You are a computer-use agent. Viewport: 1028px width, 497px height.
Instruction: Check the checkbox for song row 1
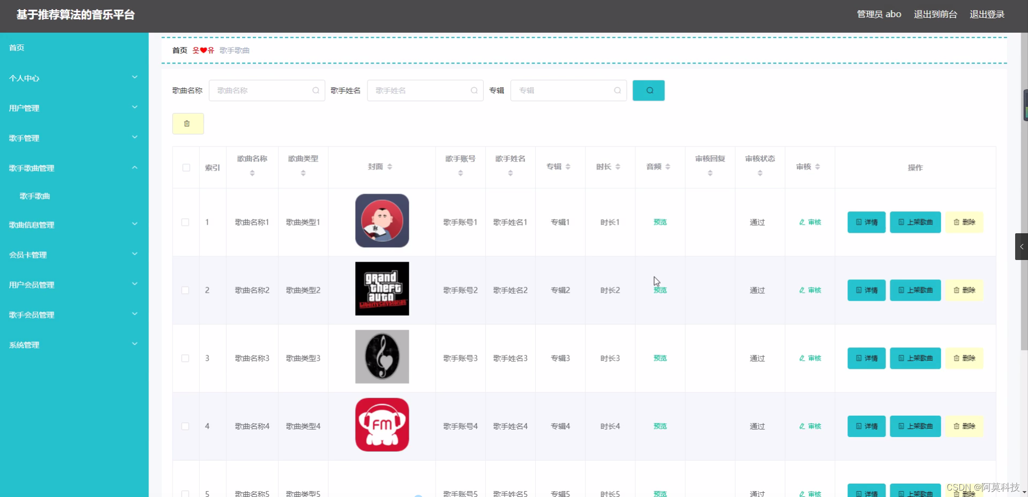click(186, 222)
